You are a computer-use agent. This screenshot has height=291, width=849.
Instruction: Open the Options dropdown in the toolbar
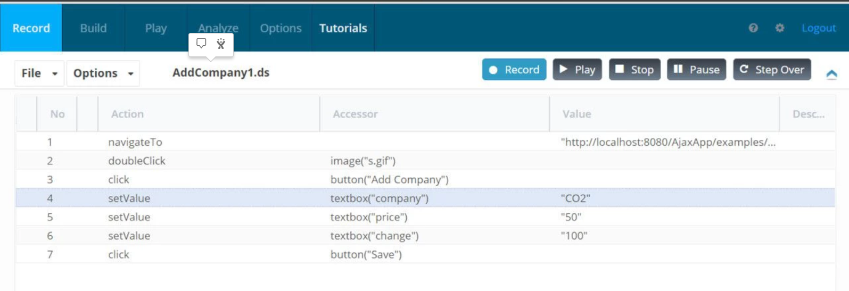[103, 73]
